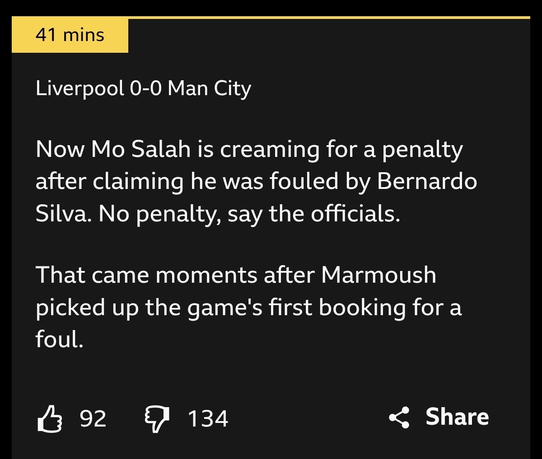Image resolution: width=542 pixels, height=459 pixels.
Task: Click Man City in the scoreline
Action: click(209, 88)
